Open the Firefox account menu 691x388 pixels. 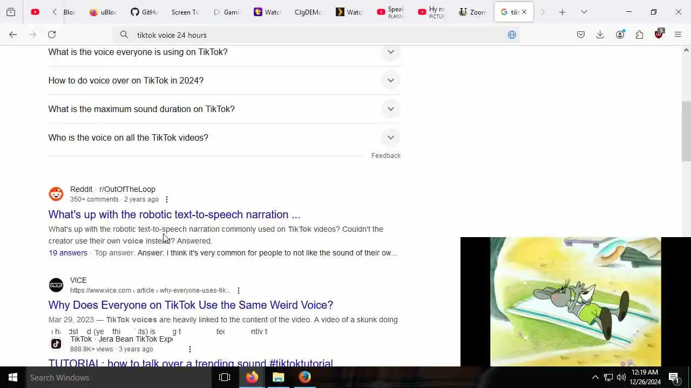point(620,34)
